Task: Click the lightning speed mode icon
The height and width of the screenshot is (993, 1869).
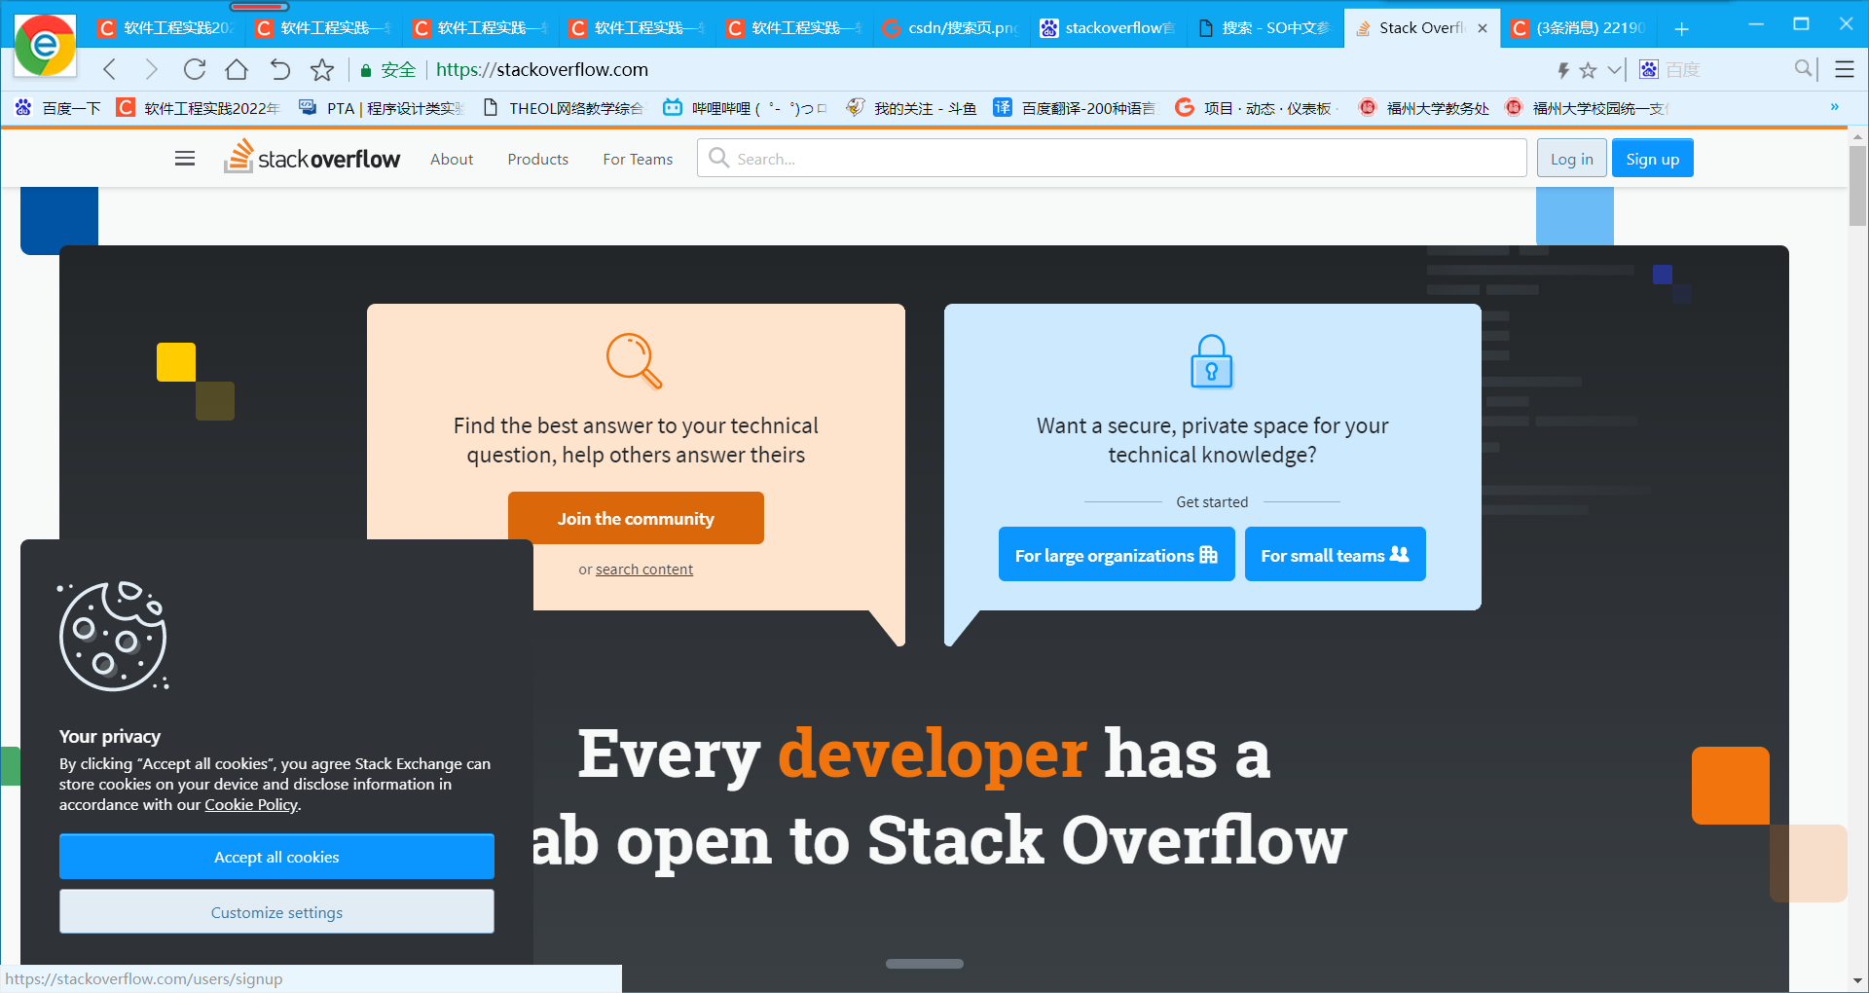Action: (x=1563, y=70)
